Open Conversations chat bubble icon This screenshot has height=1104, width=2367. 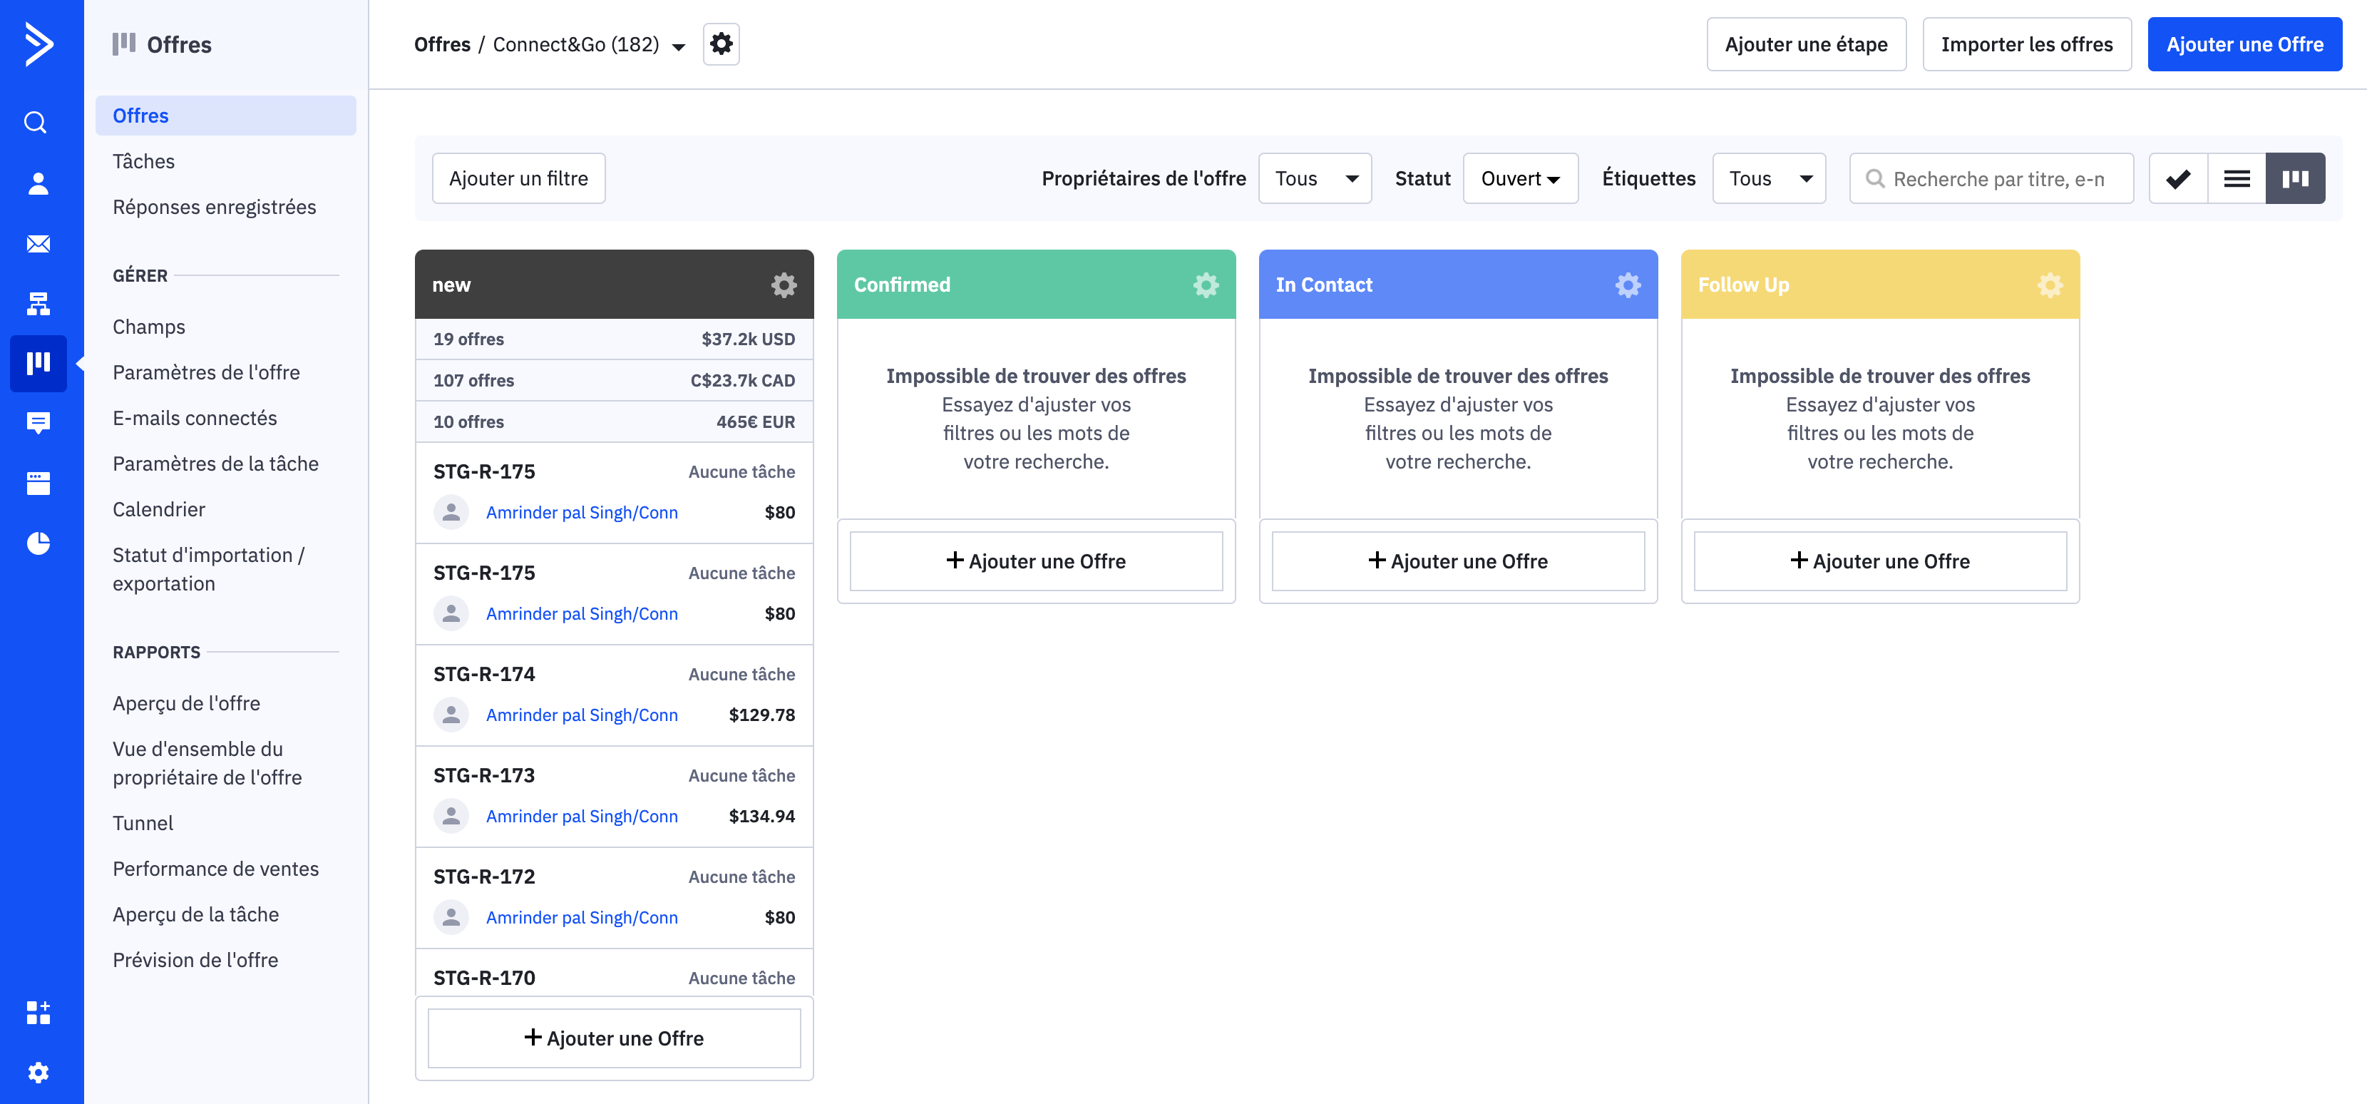point(37,423)
